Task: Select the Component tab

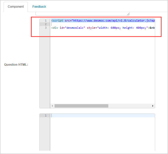Action: click(x=16, y=6)
